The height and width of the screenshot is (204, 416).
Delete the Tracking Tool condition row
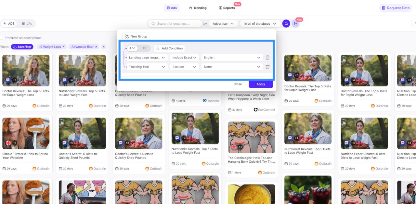(267, 67)
